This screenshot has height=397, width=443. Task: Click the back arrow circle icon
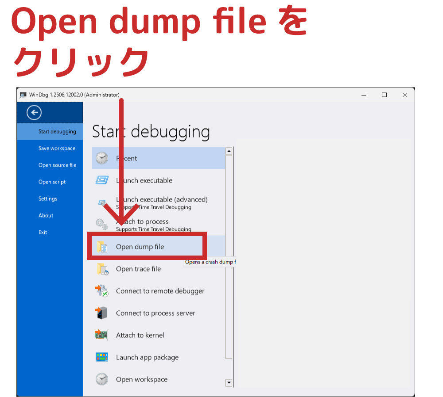point(34,113)
